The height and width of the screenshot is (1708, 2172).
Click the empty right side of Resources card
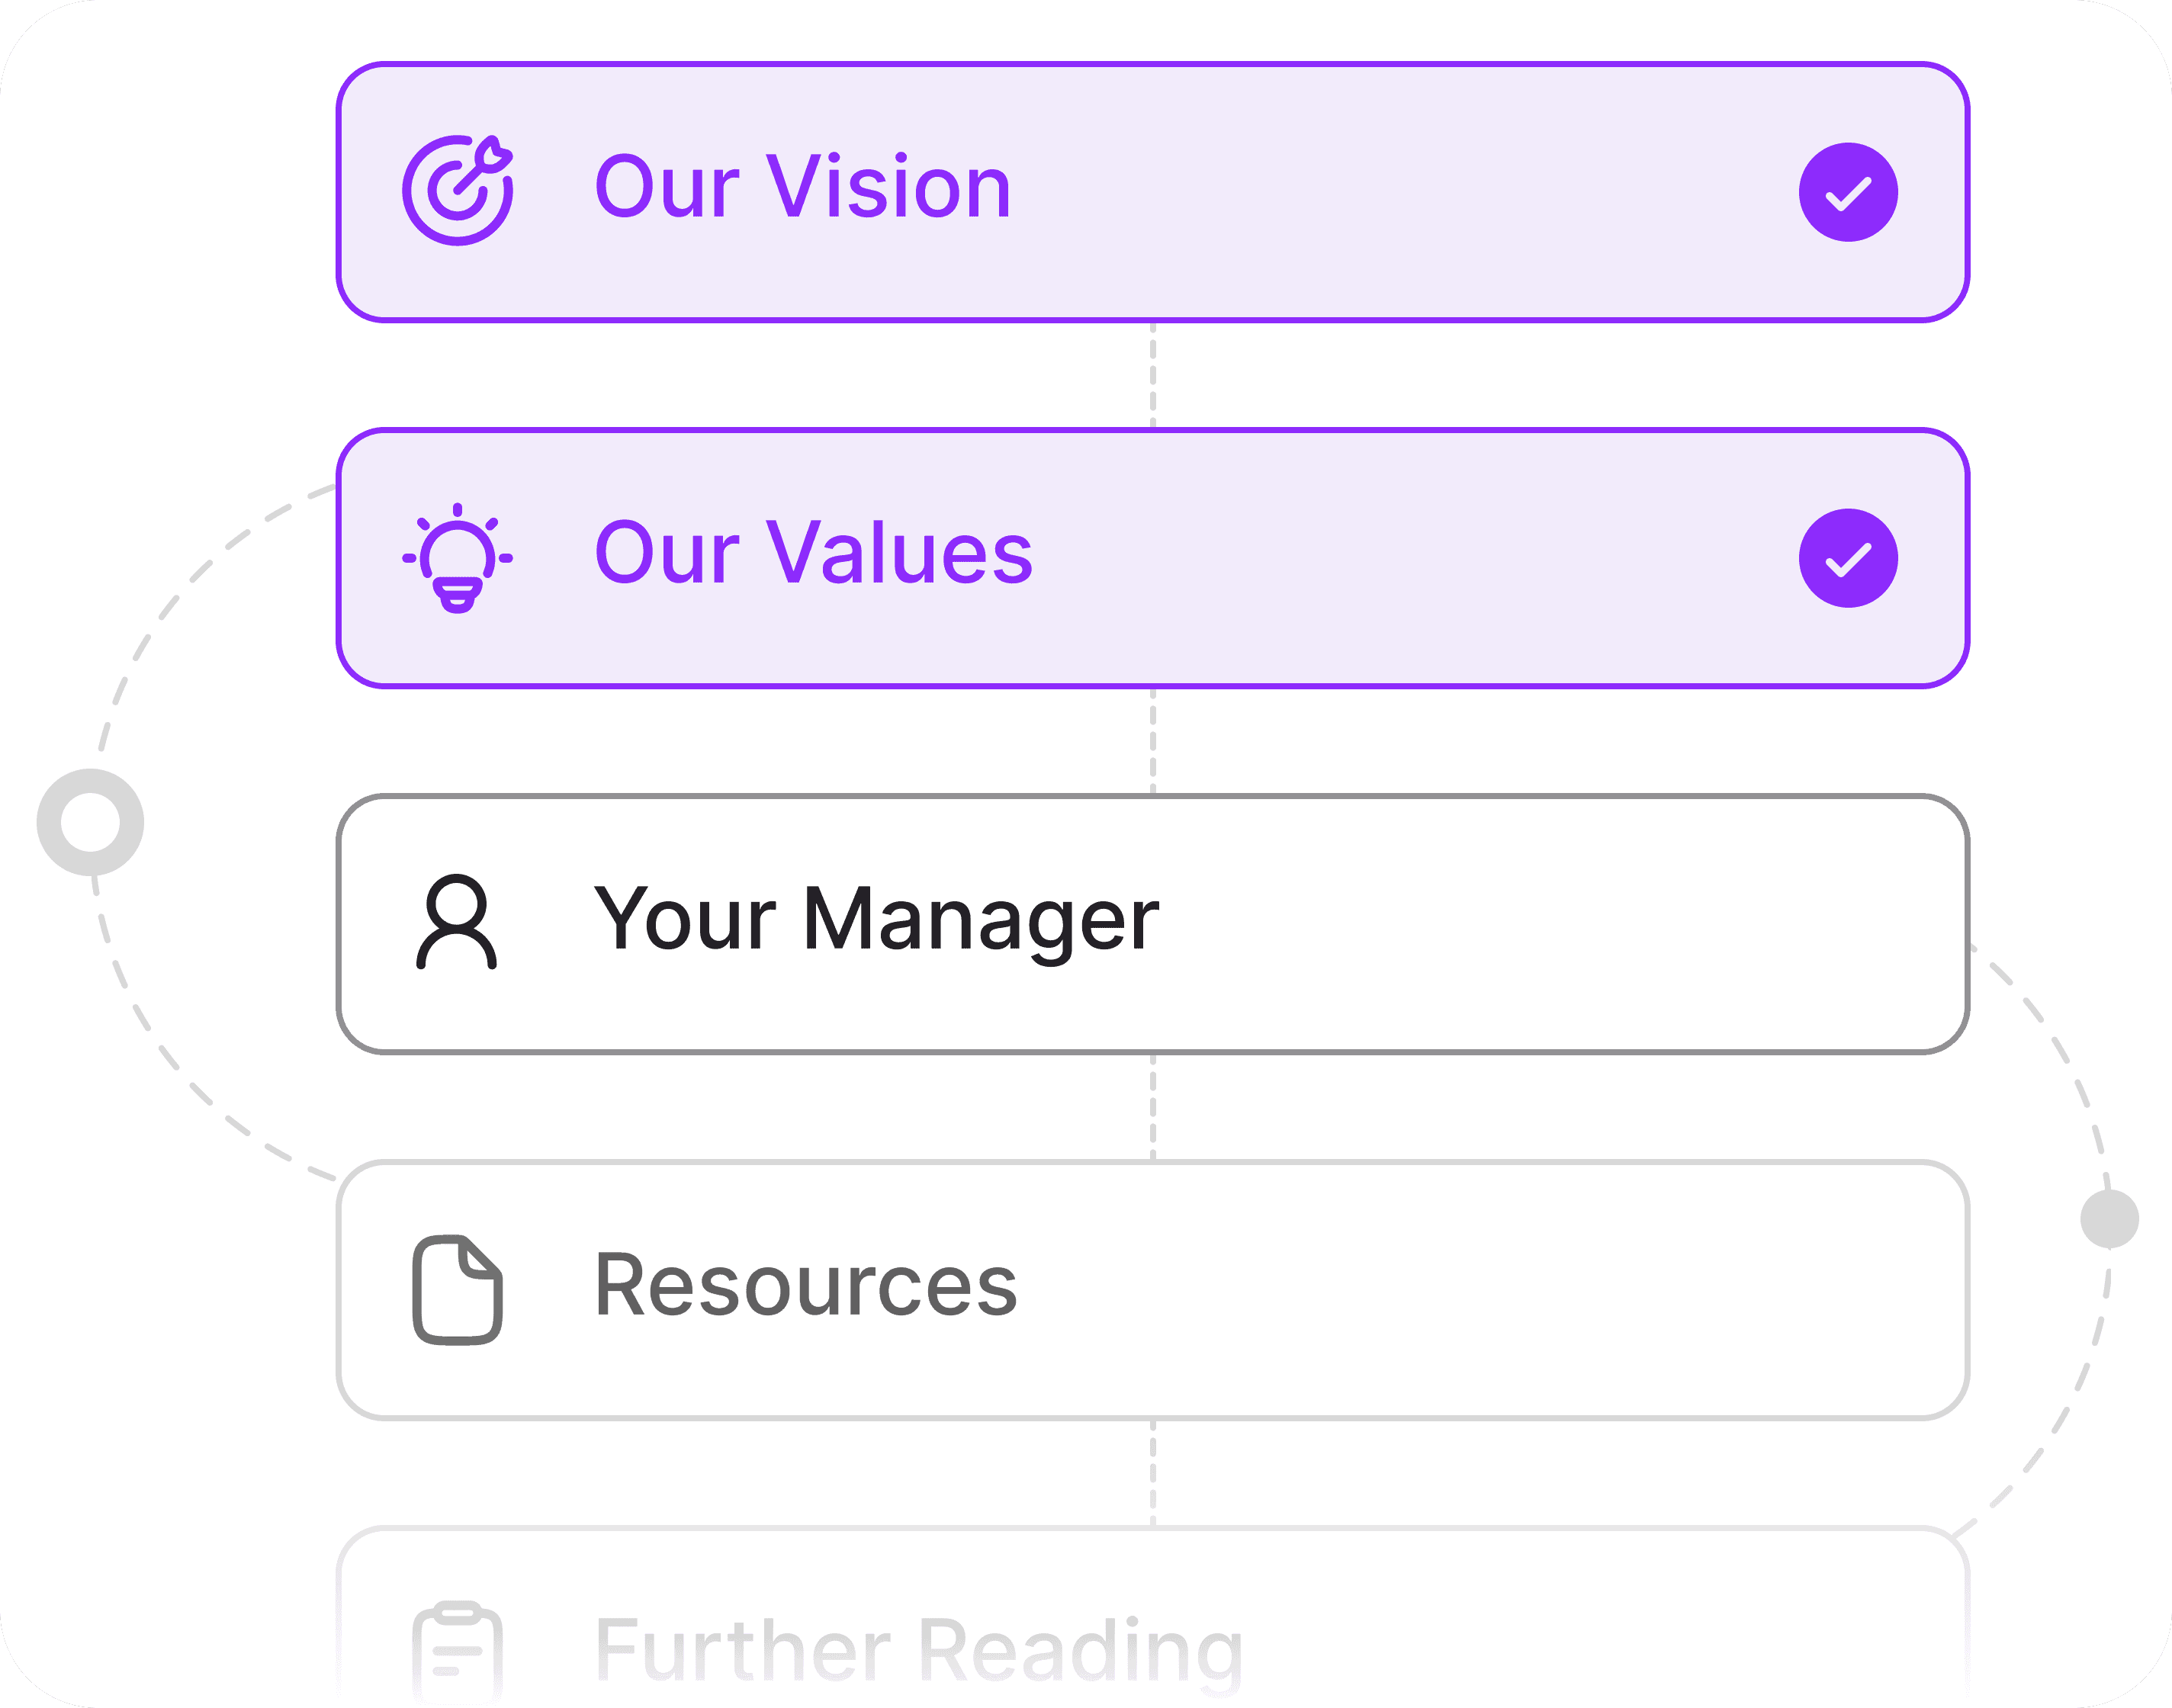pos(1600,1290)
